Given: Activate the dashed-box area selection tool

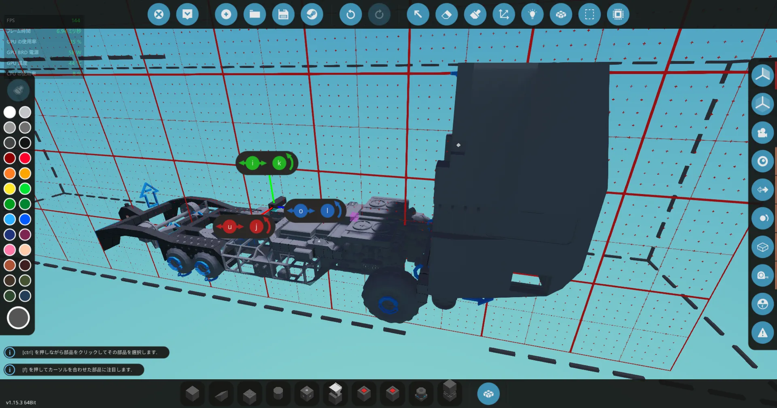Looking at the screenshot, I should (x=589, y=15).
